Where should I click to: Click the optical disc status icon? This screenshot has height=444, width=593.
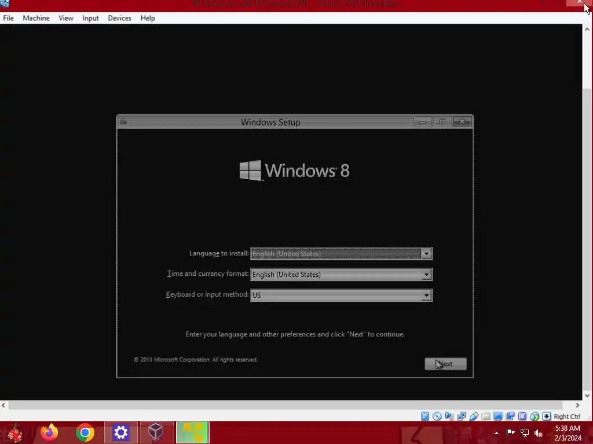pyautogui.click(x=437, y=416)
